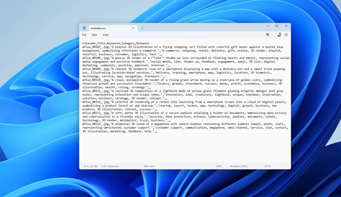Open the Edit menu
This screenshot has width=341, height=197.
94,35
